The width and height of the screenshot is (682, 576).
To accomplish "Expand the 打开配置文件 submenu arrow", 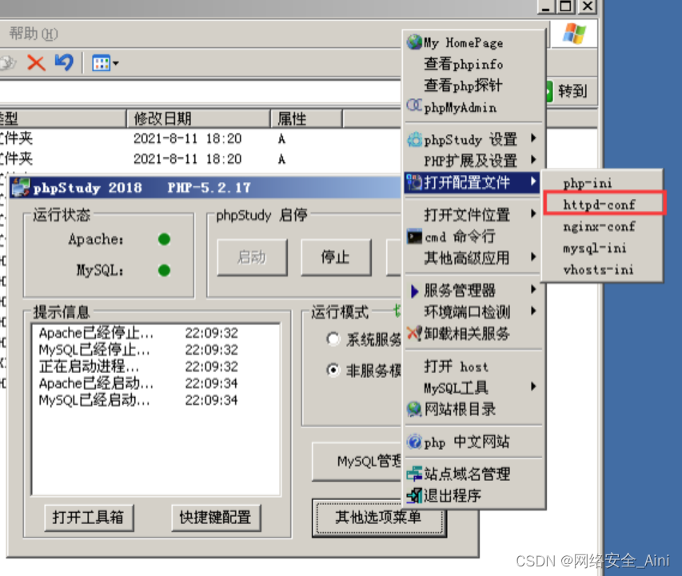I will 533,181.
